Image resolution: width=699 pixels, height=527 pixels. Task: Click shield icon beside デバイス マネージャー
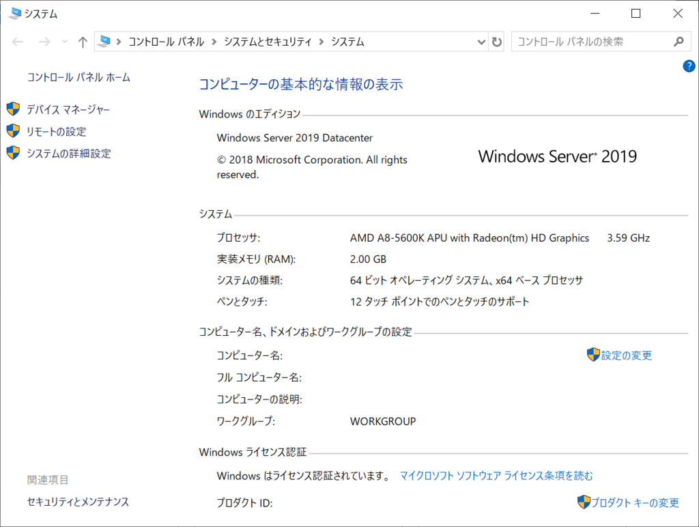13,109
